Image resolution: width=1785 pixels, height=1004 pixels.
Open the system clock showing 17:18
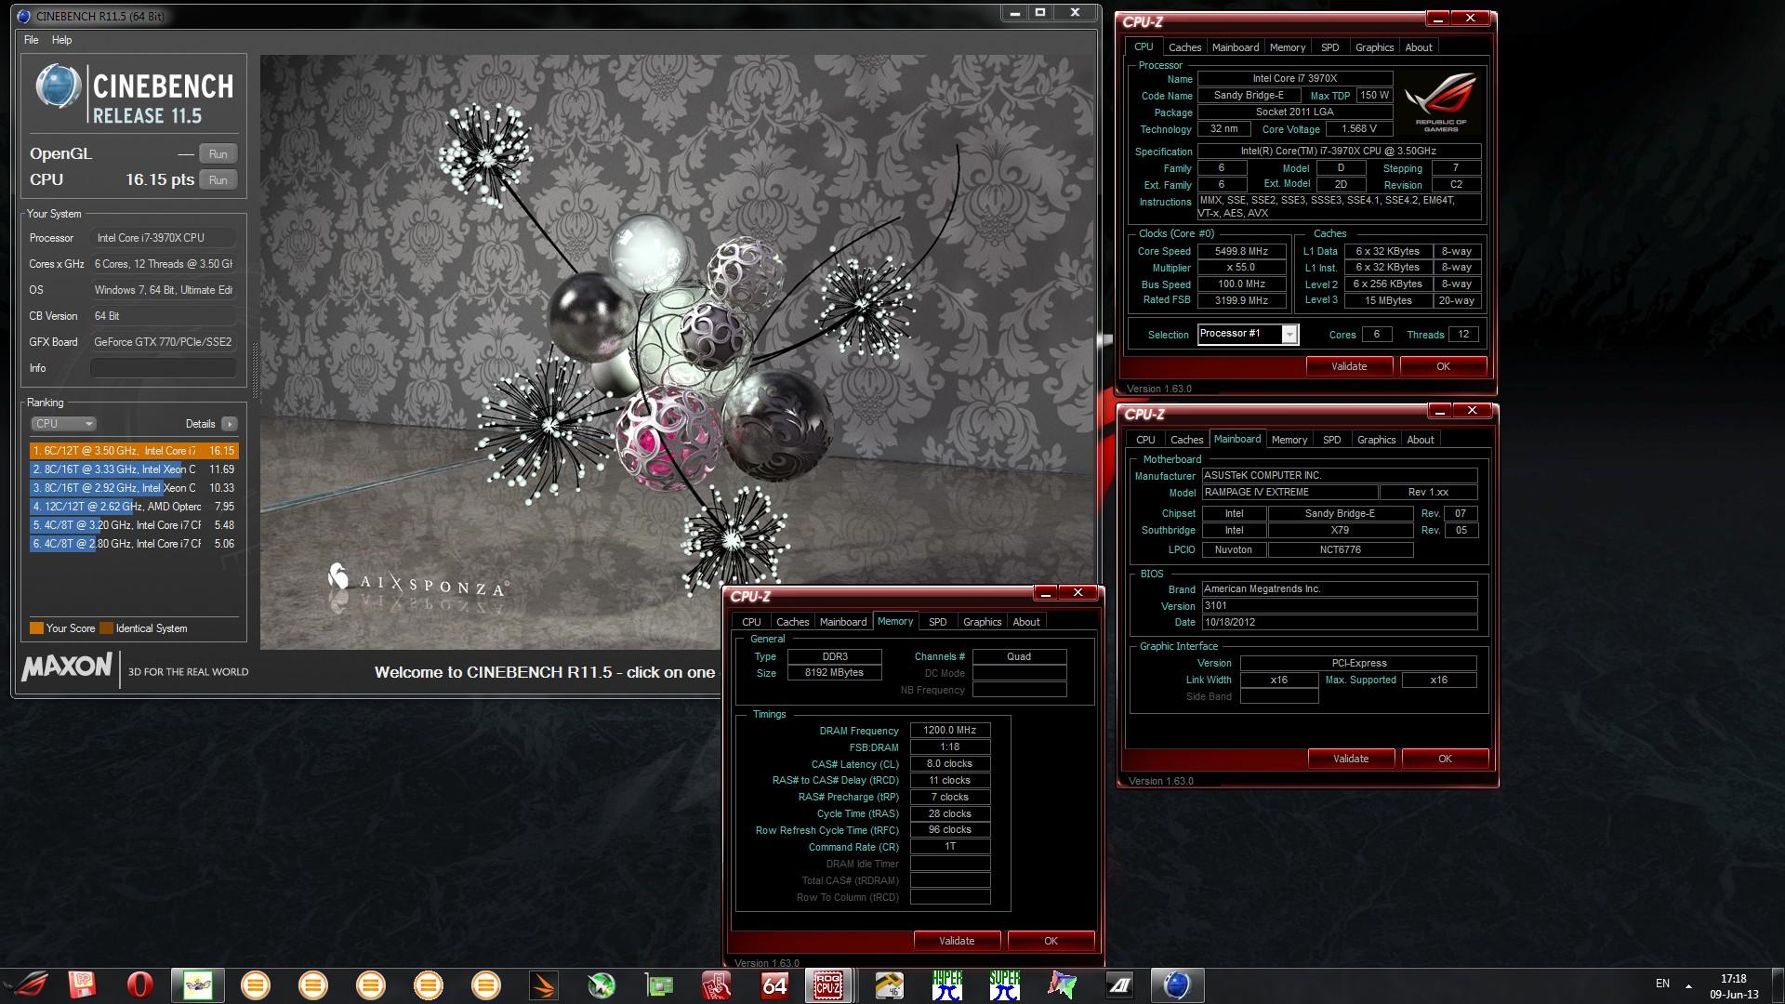tap(1734, 985)
